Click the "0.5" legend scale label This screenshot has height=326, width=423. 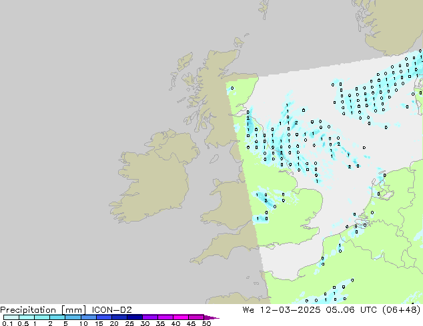pyautogui.click(x=23, y=323)
